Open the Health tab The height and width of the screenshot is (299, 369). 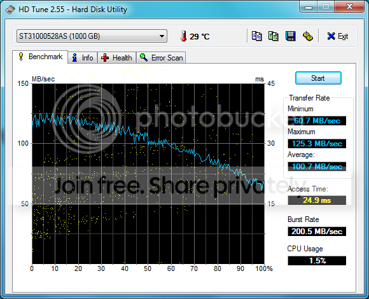coord(116,58)
